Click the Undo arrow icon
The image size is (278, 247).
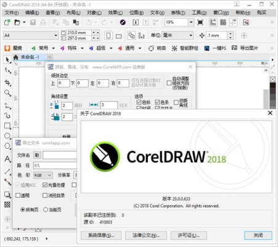pyautogui.click(x=89, y=22)
